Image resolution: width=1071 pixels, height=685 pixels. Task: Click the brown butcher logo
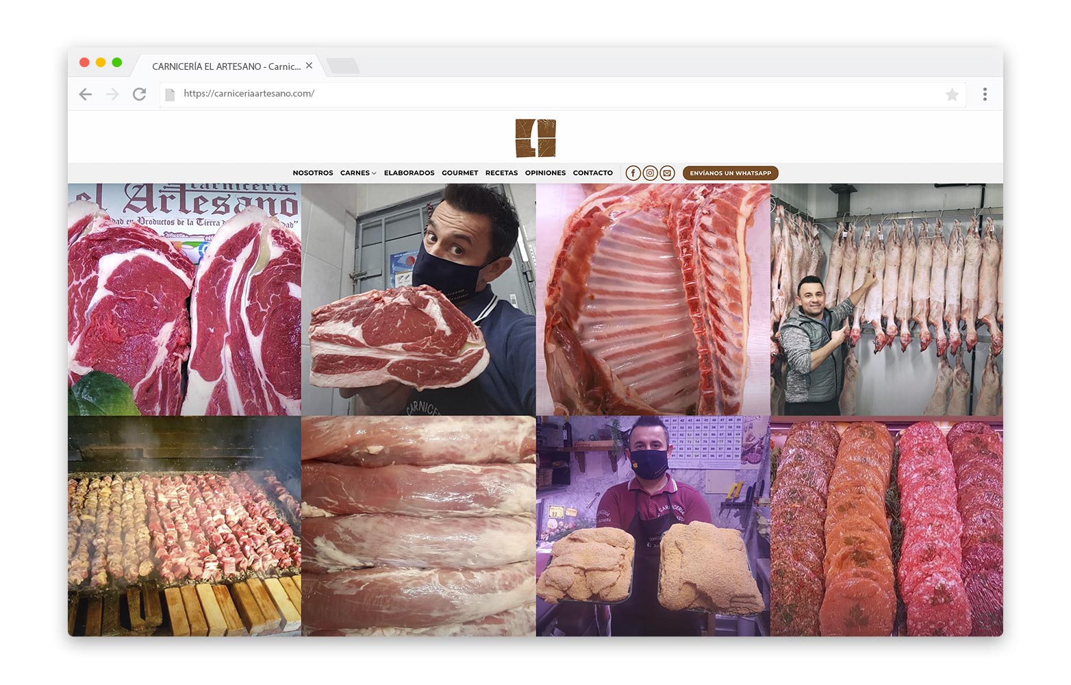(x=535, y=138)
